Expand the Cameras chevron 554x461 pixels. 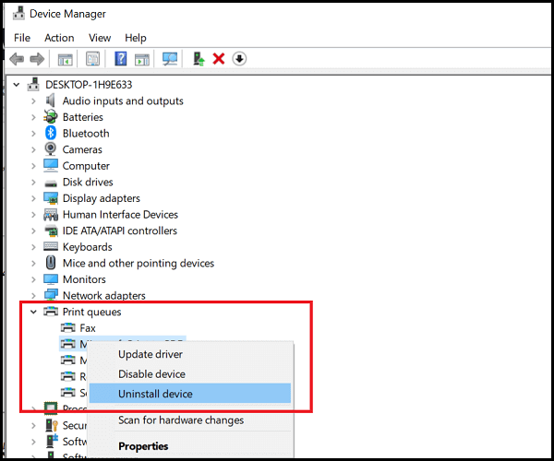[33, 149]
